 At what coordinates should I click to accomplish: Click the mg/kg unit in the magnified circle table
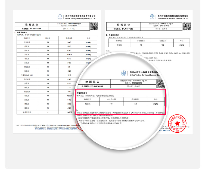[156, 104]
